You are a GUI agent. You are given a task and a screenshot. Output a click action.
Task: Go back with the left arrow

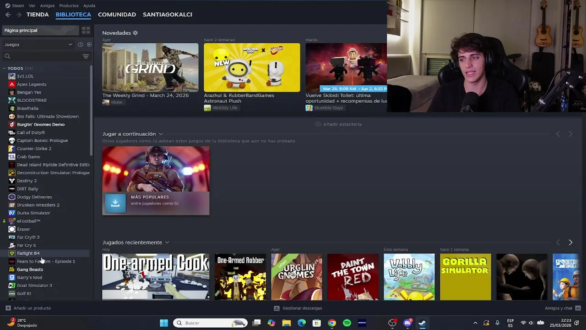coord(8,15)
